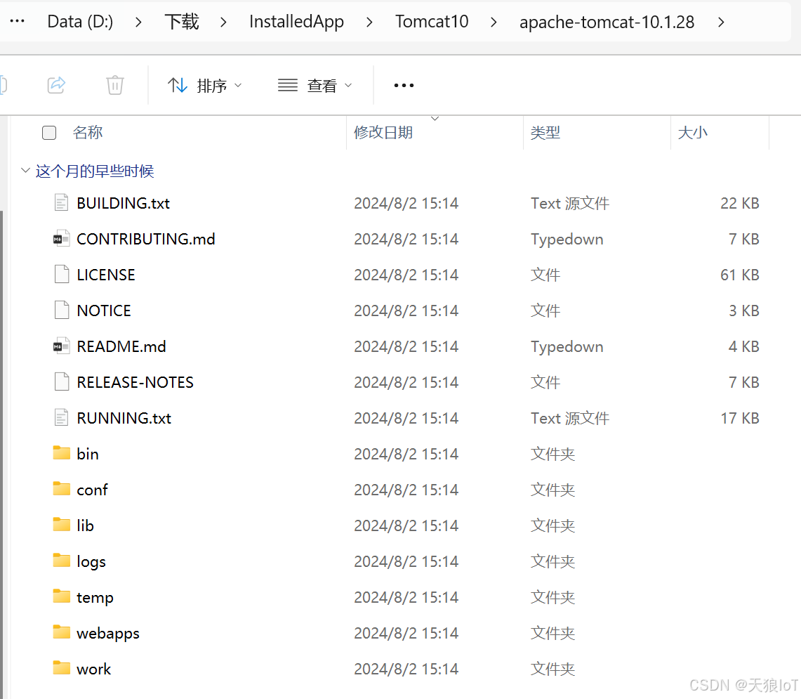Go to Data (D:) in breadcrumb
Image resolution: width=801 pixels, height=699 pixels.
click(x=80, y=22)
